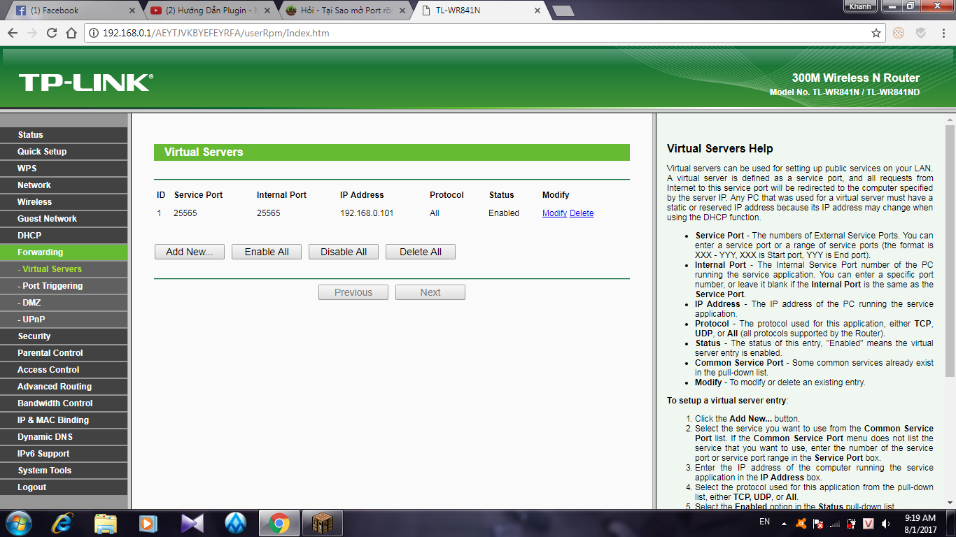Open the Action Center flag icon
The height and width of the screenshot is (537, 956).
coord(817,523)
